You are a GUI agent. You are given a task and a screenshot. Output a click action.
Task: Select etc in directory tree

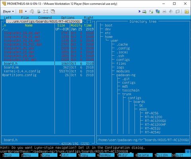pos(108,33)
